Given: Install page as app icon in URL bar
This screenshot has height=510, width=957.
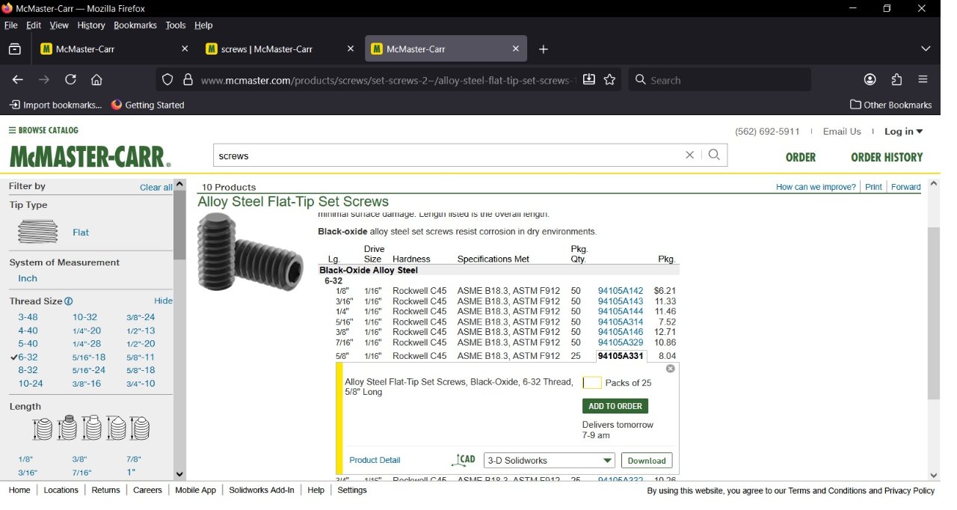Looking at the screenshot, I should pyautogui.click(x=589, y=80).
